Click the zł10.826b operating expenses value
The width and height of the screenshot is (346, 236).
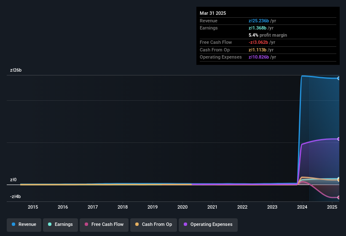point(259,57)
